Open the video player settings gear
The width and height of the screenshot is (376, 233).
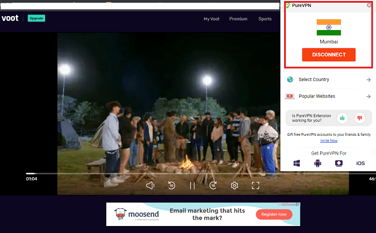click(x=234, y=185)
